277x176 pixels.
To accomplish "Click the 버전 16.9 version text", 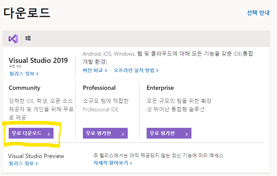I will point(15,66).
